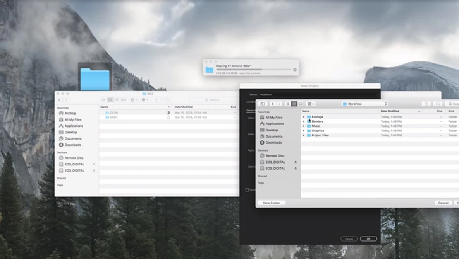The width and height of the screenshot is (459, 259).
Task: Click the Search field in 6D2 Finder window
Action: pyautogui.click(x=214, y=100)
